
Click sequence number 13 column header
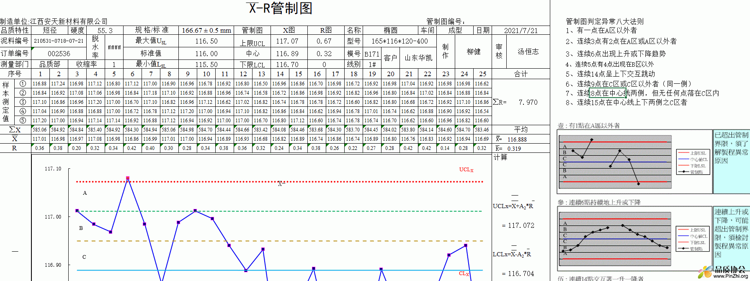point(262,74)
